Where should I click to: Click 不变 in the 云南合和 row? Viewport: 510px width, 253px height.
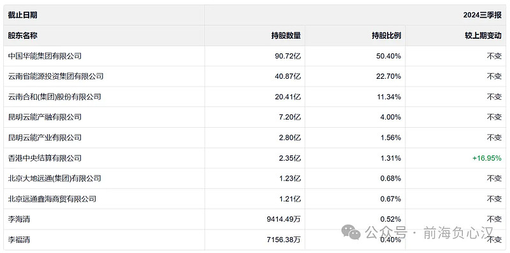[x=495, y=97]
